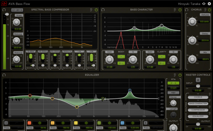Select EQ band node 2 on graph
This screenshot has height=131, width=213.
point(53,99)
